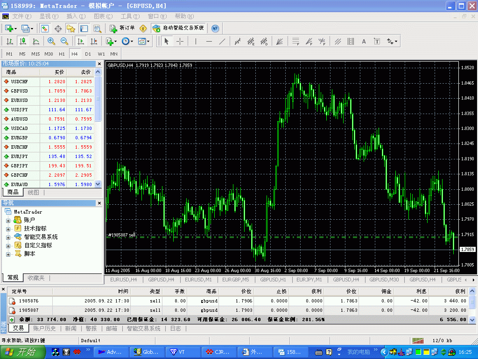Switch to the 账户历史 tab
This screenshot has height=359, width=478.
click(x=44, y=329)
